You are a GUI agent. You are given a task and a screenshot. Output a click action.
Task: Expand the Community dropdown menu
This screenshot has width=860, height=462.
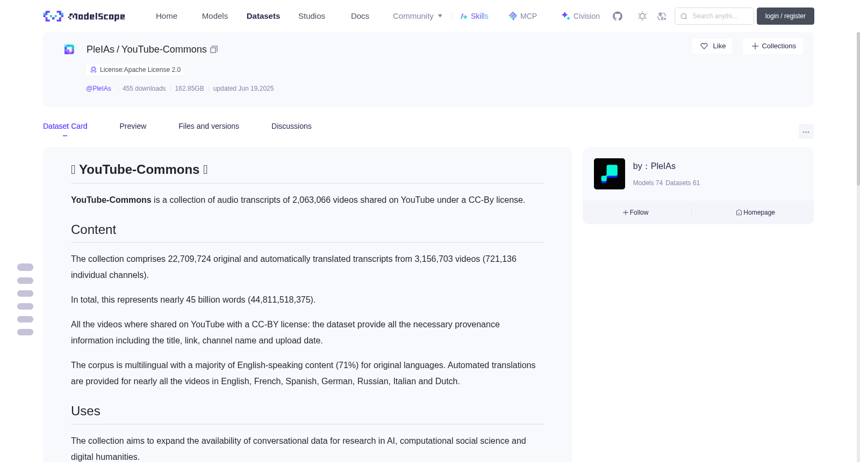pos(418,16)
